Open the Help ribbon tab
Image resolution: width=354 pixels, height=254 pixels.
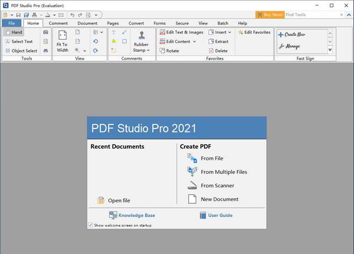242,23
